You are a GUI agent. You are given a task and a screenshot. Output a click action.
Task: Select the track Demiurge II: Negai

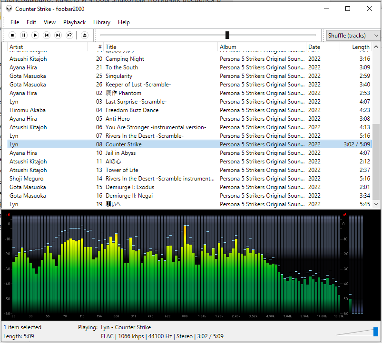tap(189, 196)
